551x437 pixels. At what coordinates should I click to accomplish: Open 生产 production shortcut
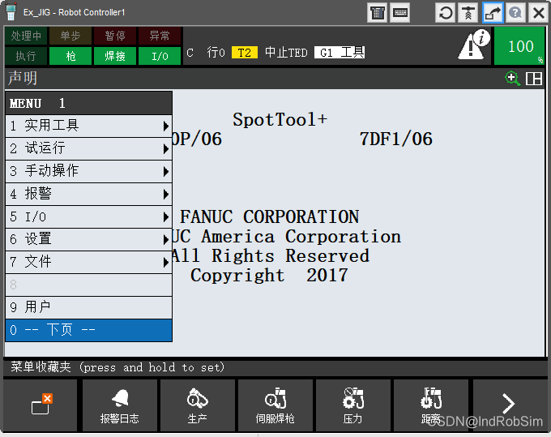[198, 405]
